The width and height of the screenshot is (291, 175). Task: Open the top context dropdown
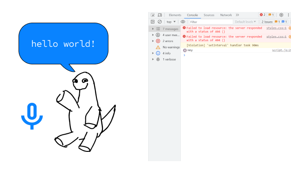click(171, 22)
